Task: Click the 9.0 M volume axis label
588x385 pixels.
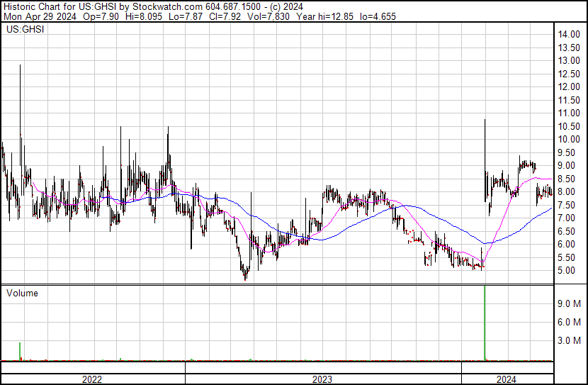Action: point(569,303)
